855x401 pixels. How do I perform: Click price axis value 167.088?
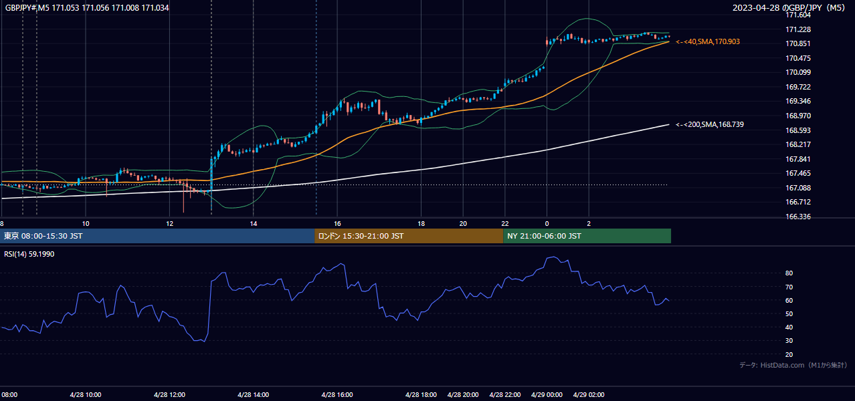tap(797, 188)
